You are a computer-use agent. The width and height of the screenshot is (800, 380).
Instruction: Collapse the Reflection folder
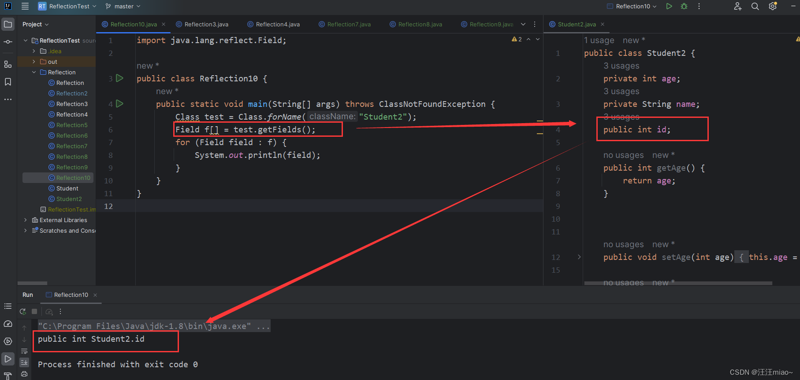tap(34, 72)
